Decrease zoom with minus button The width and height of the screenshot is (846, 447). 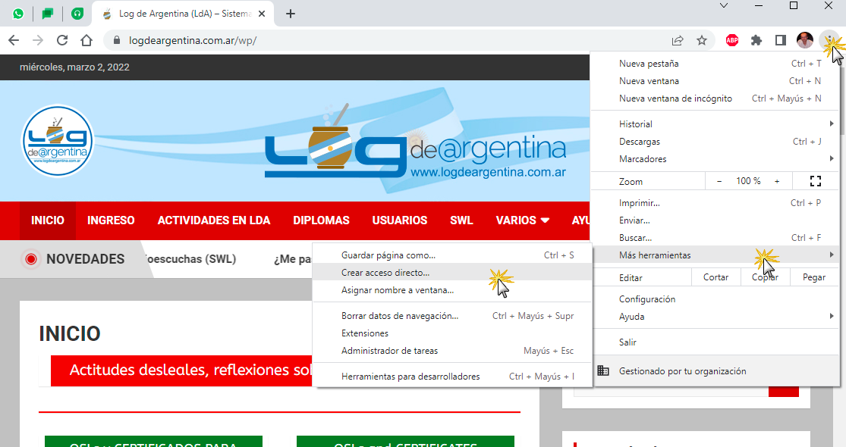pyautogui.click(x=719, y=182)
